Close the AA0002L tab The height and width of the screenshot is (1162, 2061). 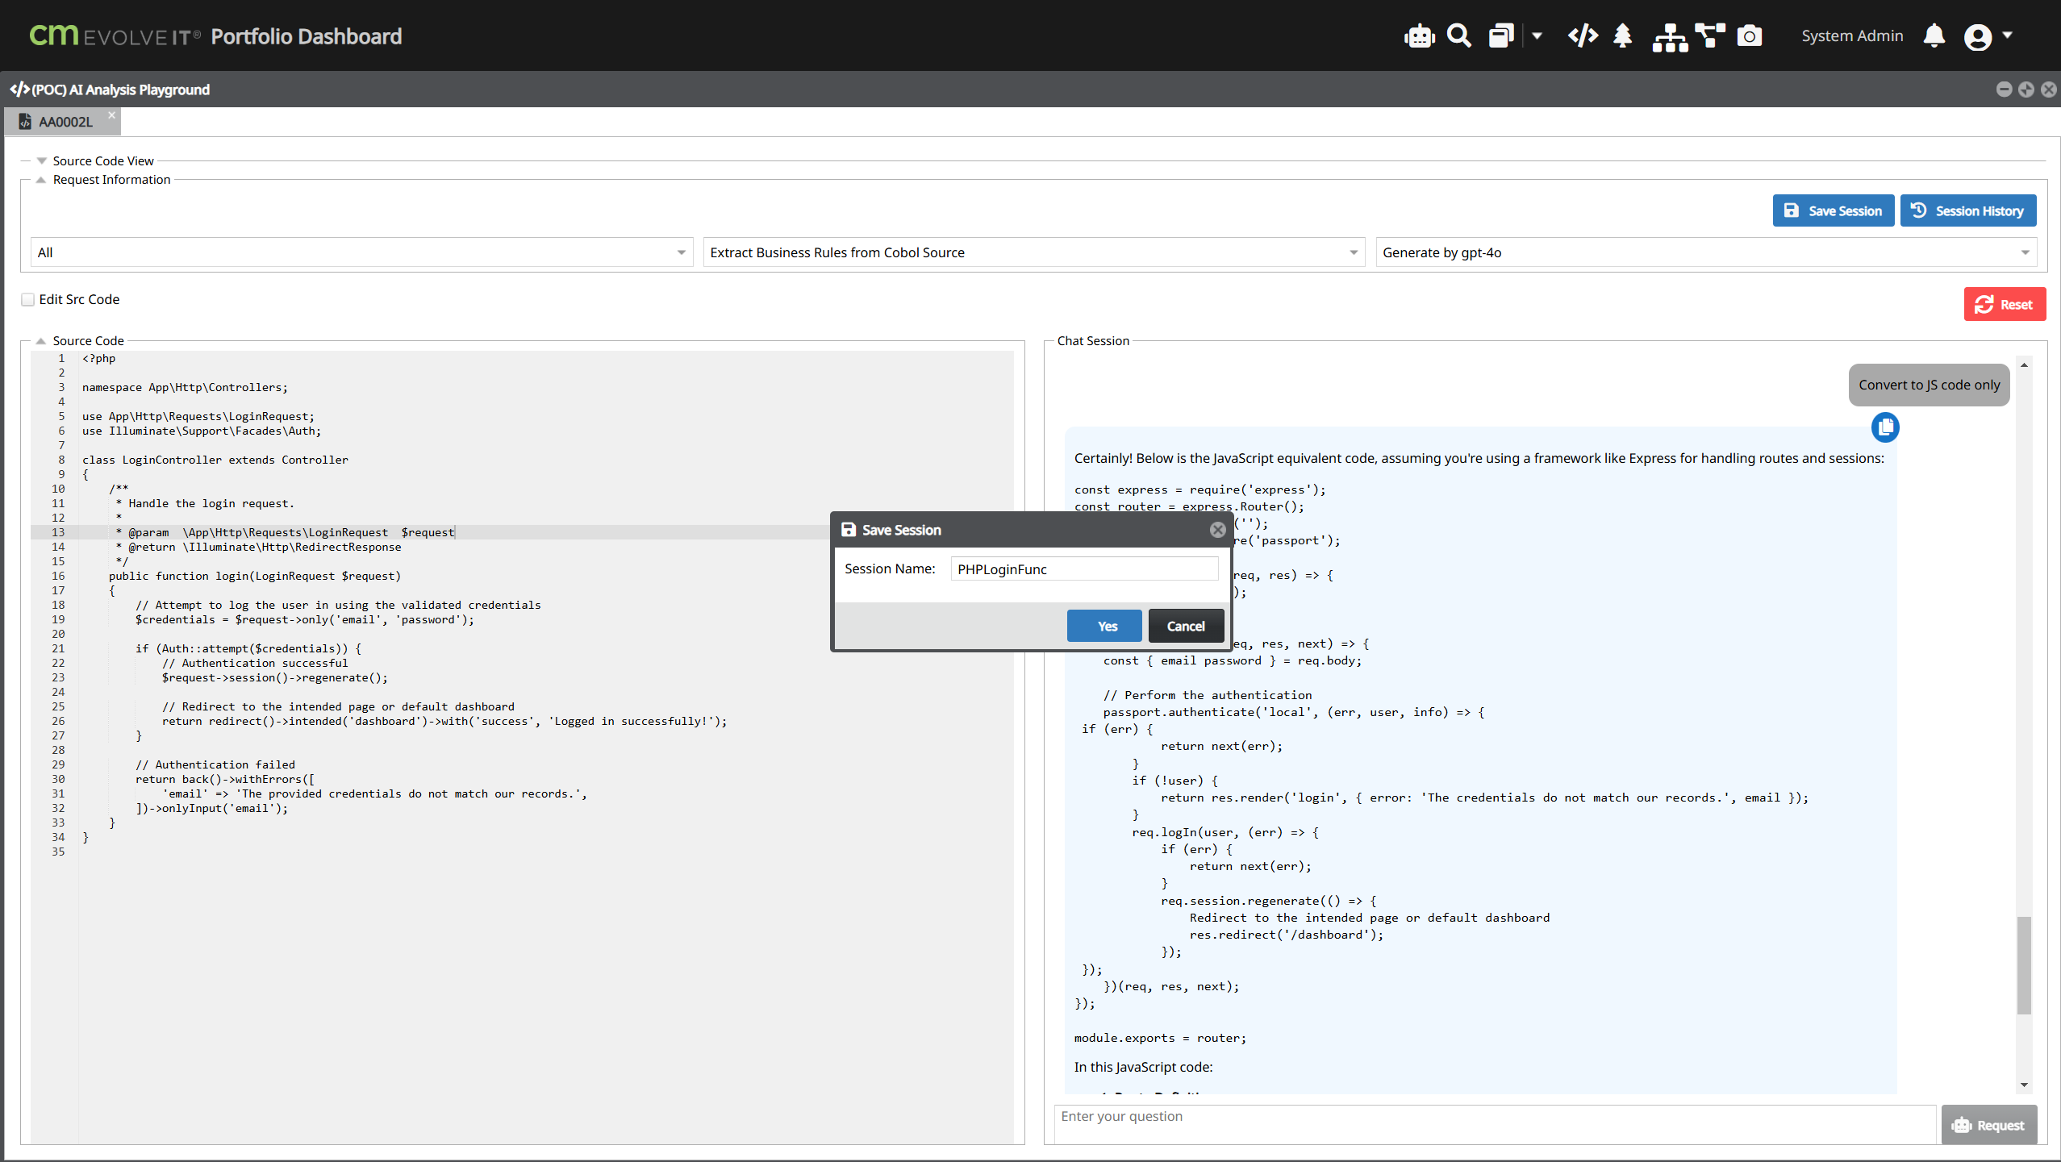[x=111, y=115]
